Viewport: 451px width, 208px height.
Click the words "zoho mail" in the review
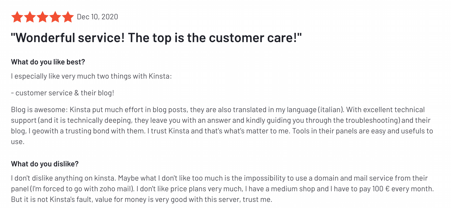(x=116, y=189)
